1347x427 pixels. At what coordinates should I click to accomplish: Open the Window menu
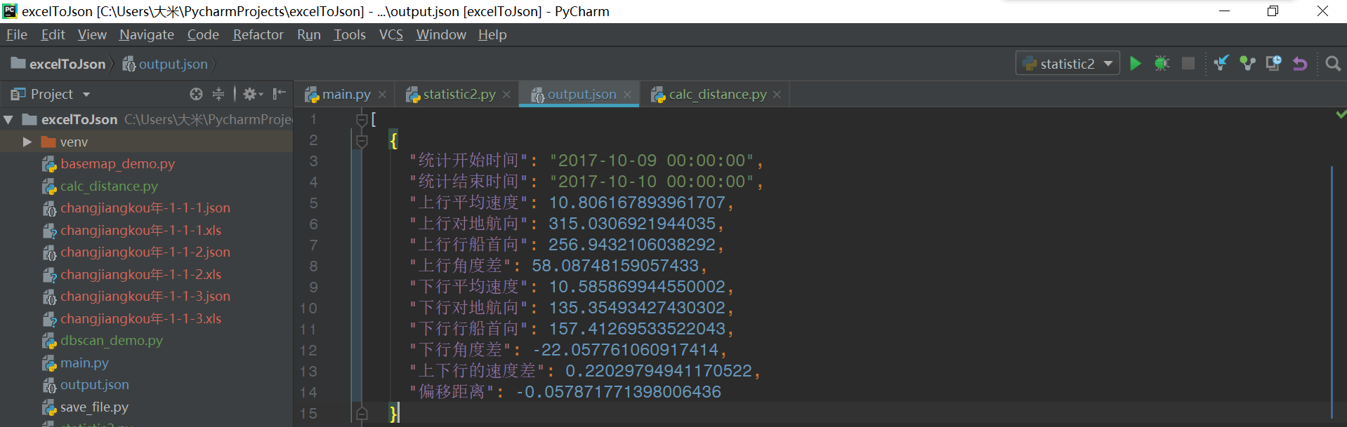pos(441,34)
